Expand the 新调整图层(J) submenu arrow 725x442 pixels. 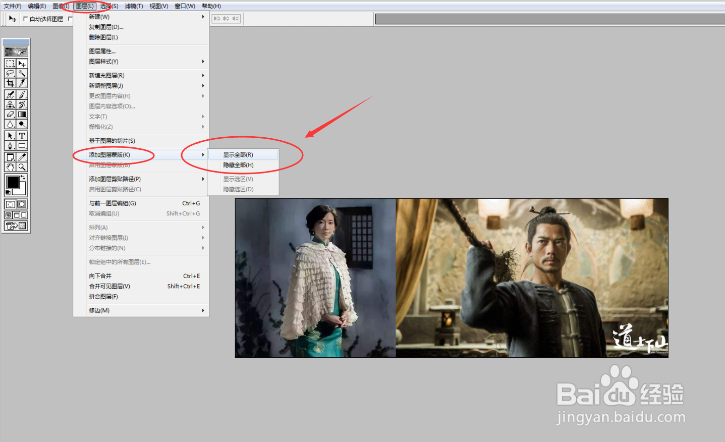click(x=203, y=86)
